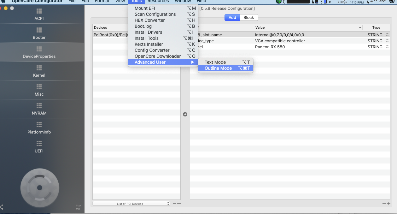This screenshot has width=397, height=214.
Task: Open OpenCore Configurator application menu
Action: point(37,1)
